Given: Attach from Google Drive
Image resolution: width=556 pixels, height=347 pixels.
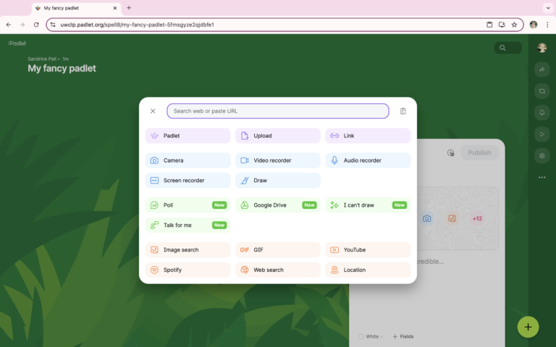Looking at the screenshot, I should pyautogui.click(x=277, y=205).
